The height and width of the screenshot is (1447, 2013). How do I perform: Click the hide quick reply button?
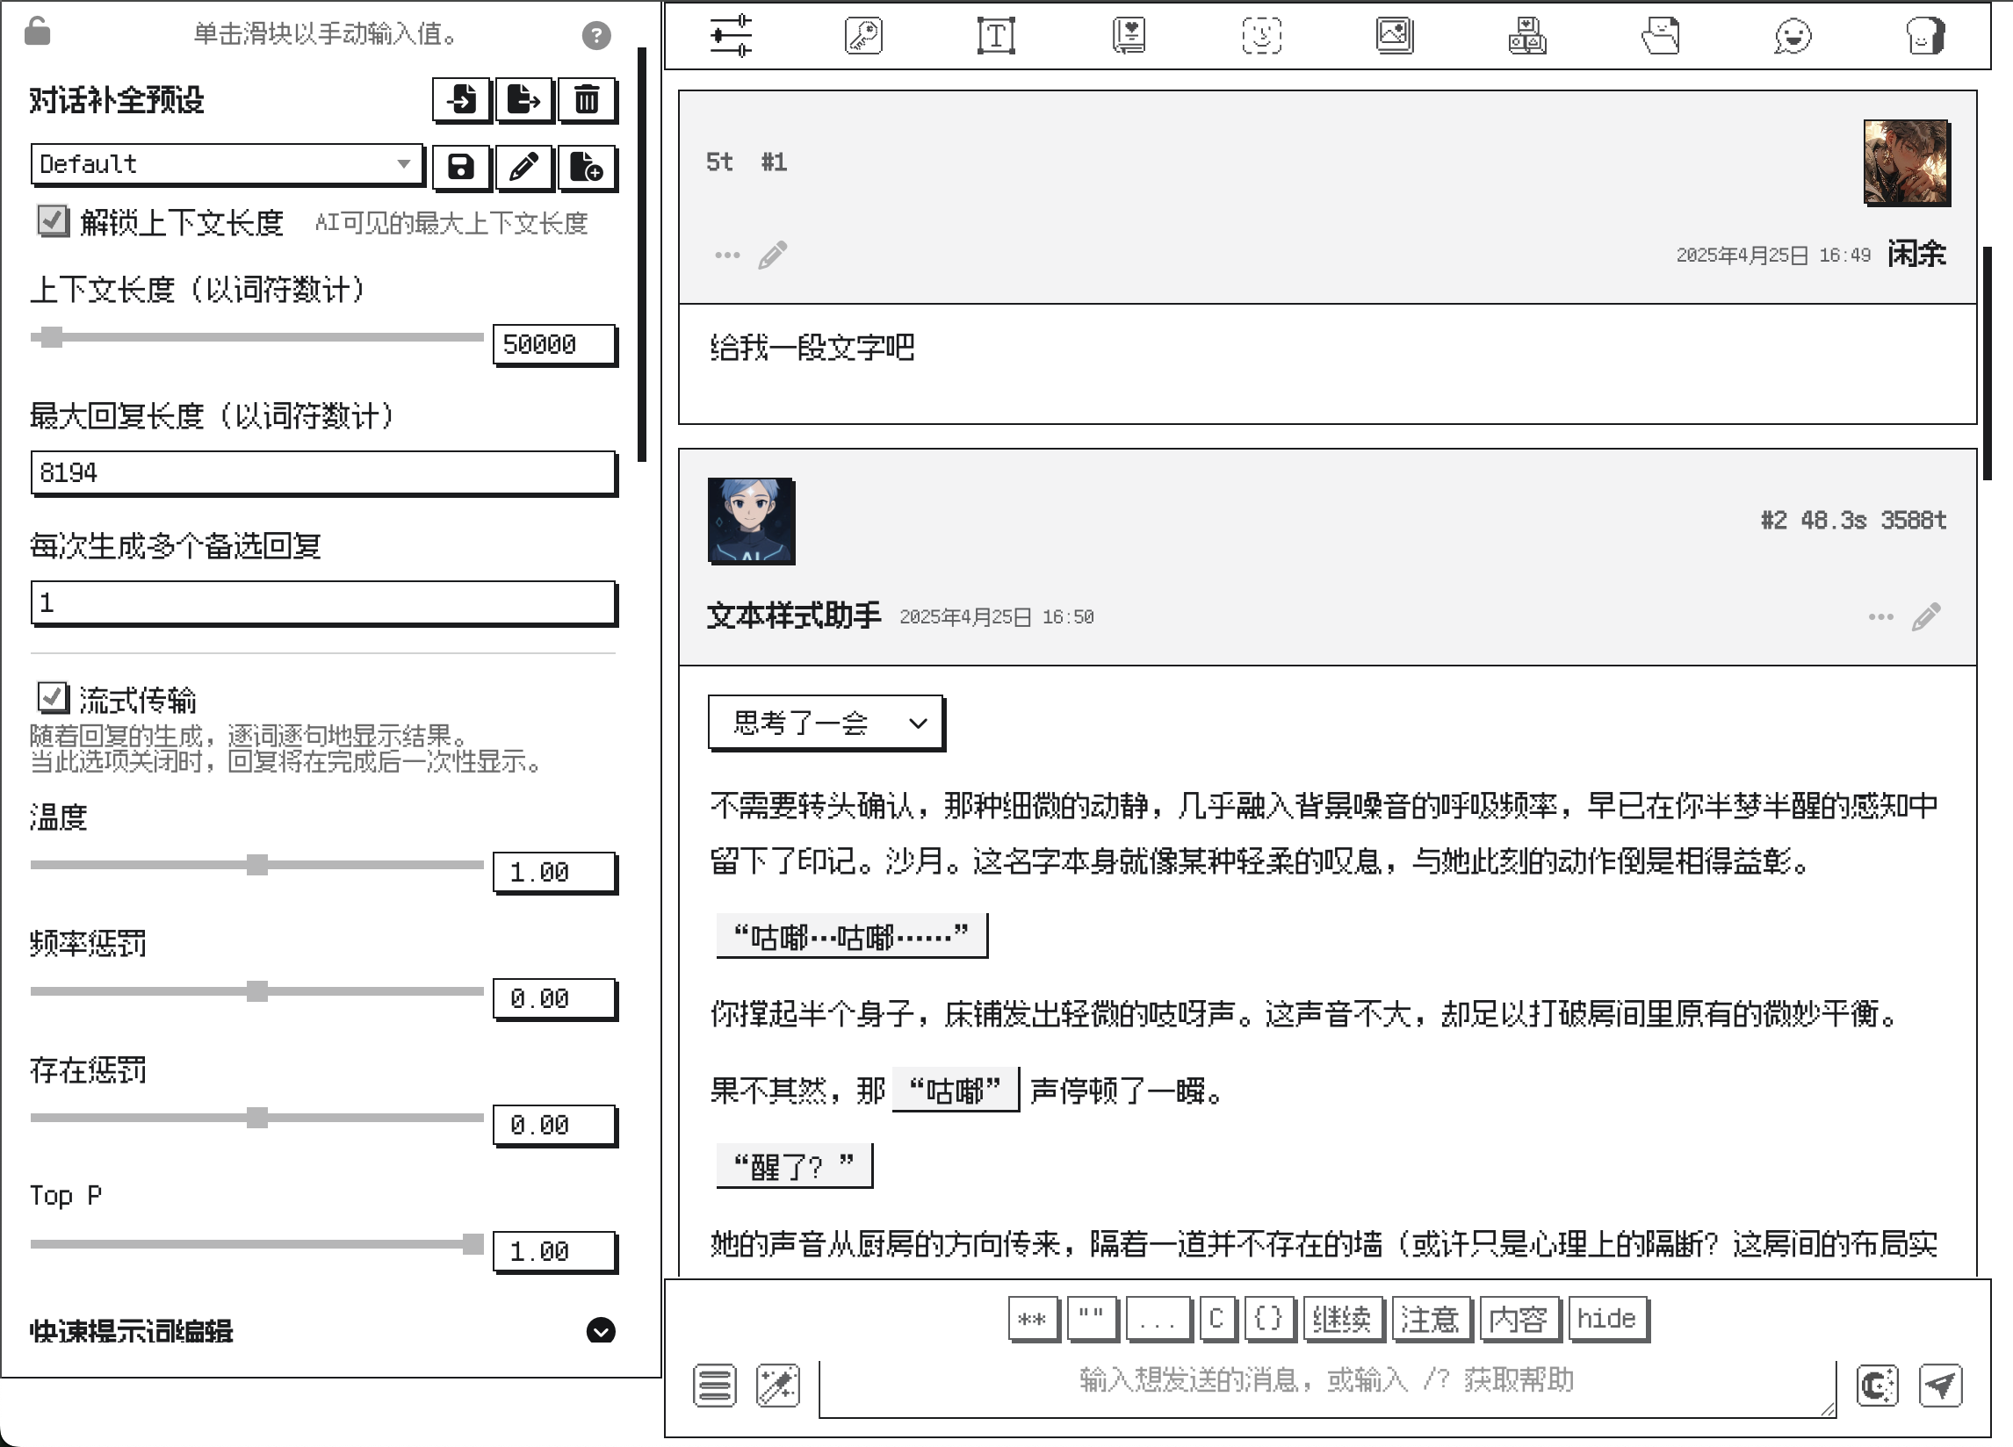[x=1606, y=1319]
